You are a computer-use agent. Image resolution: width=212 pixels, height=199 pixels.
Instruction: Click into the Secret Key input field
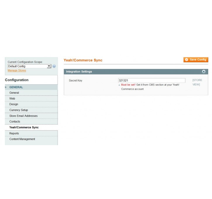coord(151,80)
